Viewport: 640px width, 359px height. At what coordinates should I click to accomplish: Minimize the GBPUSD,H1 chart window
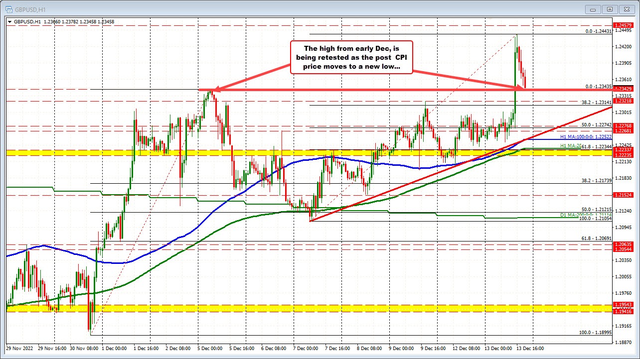click(x=593, y=8)
